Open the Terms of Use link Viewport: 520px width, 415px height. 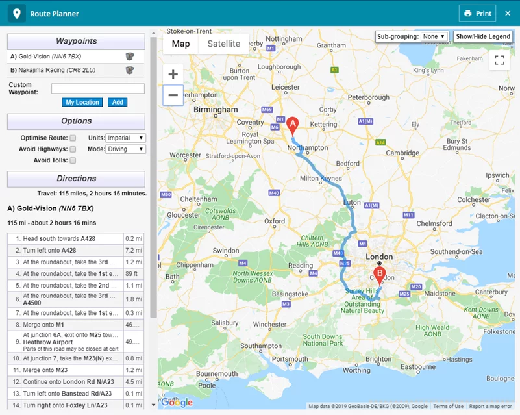(448, 406)
